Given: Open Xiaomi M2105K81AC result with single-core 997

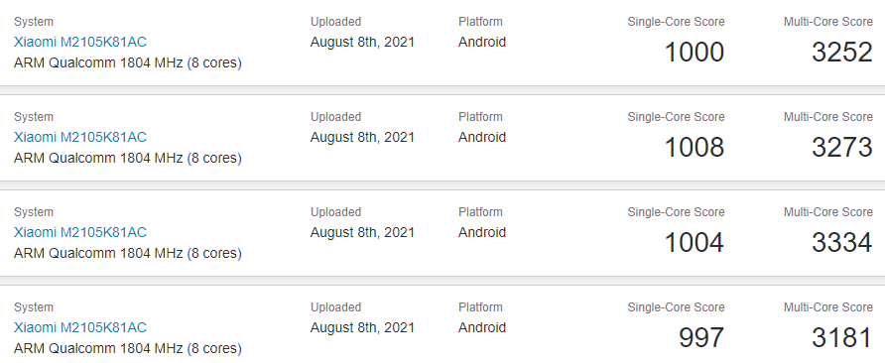Looking at the screenshot, I should pyautogui.click(x=80, y=327).
